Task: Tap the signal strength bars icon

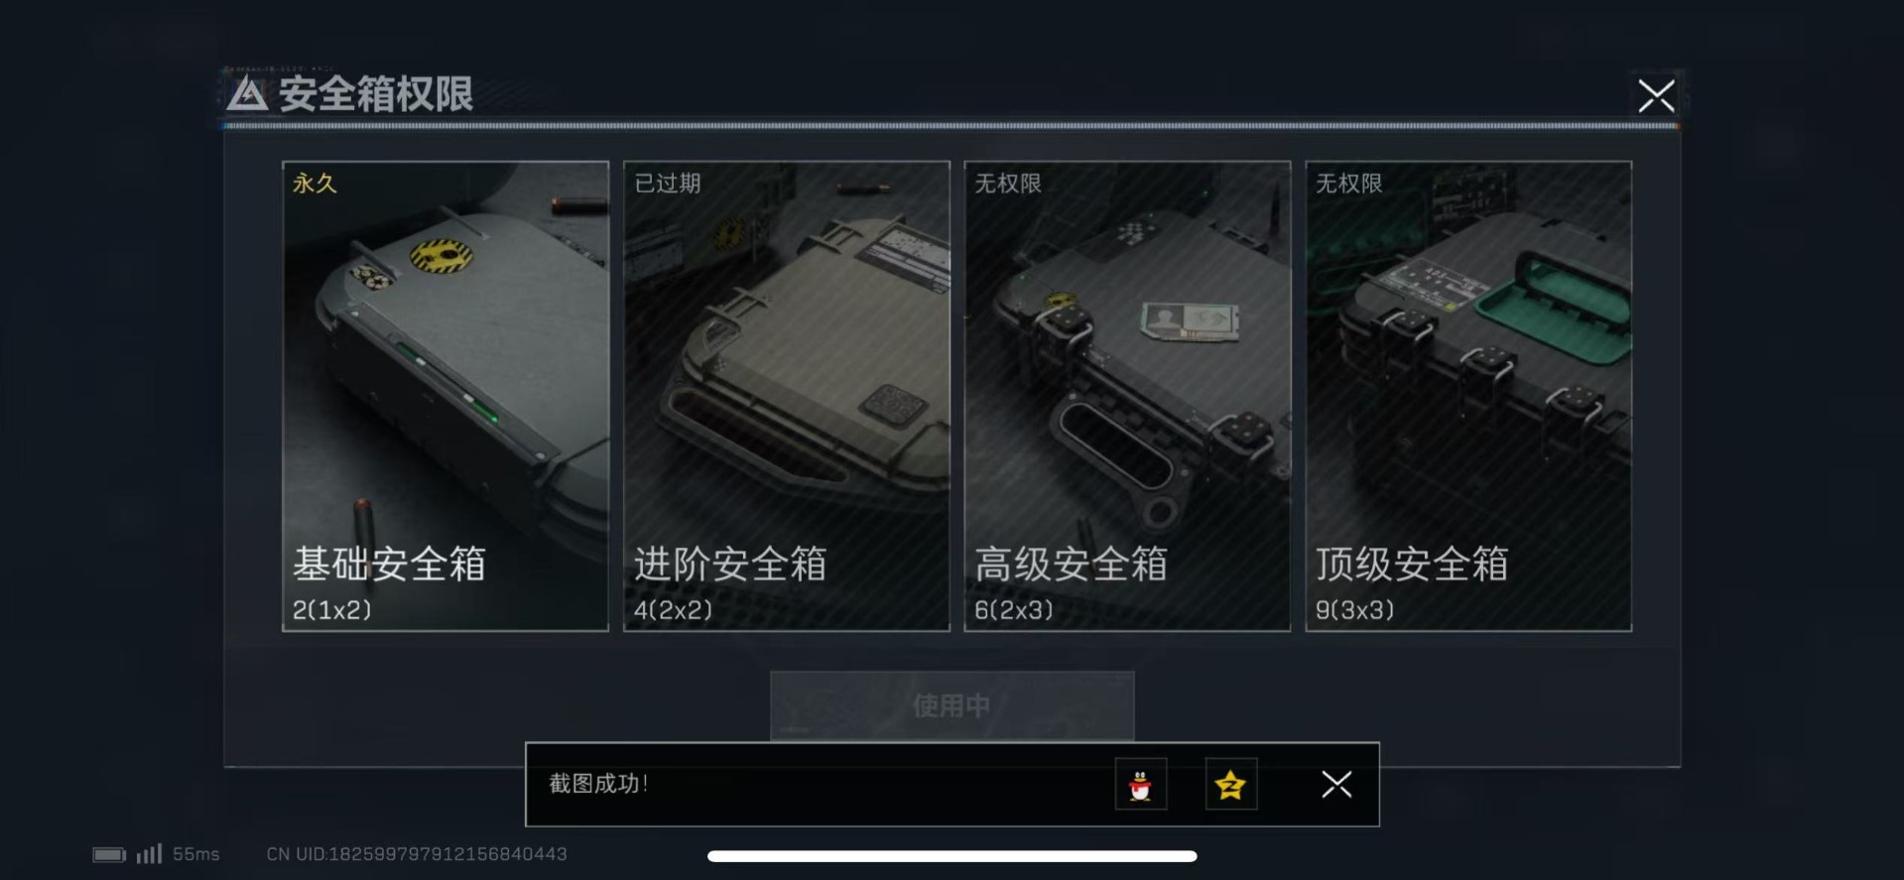Action: [x=149, y=853]
